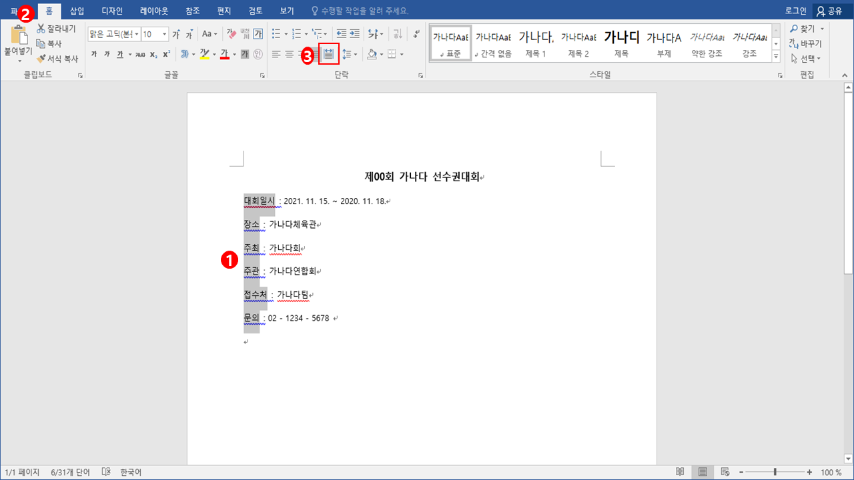
Task: Open the borders dropdown arrow
Action: click(402, 54)
